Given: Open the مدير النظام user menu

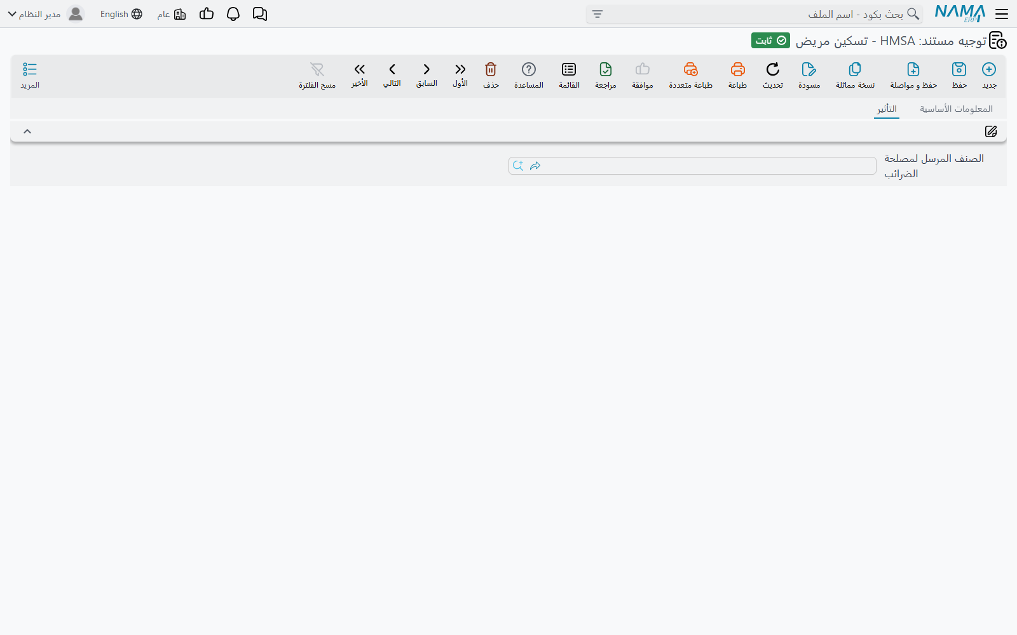Looking at the screenshot, I should (x=34, y=14).
